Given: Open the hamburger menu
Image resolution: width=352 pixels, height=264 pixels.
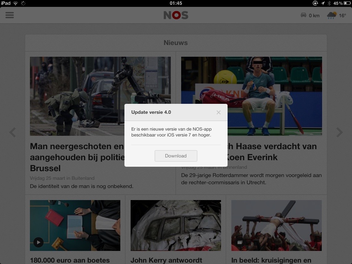Looking at the screenshot, I should coord(10,15).
